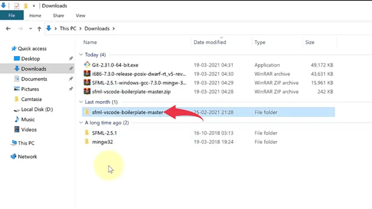Screen dimensions: 372x209
Task: Click the Properties icon in quick access toolbar
Action: click(17, 6)
